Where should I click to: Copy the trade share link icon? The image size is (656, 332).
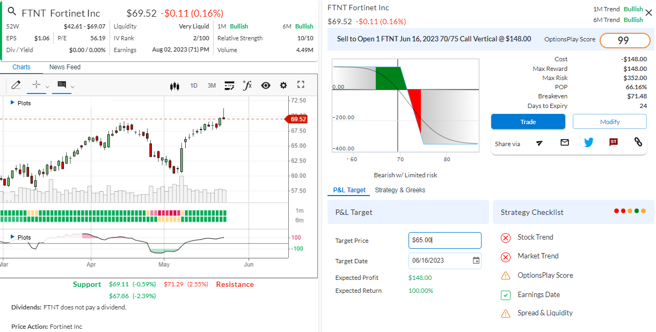tap(638, 142)
